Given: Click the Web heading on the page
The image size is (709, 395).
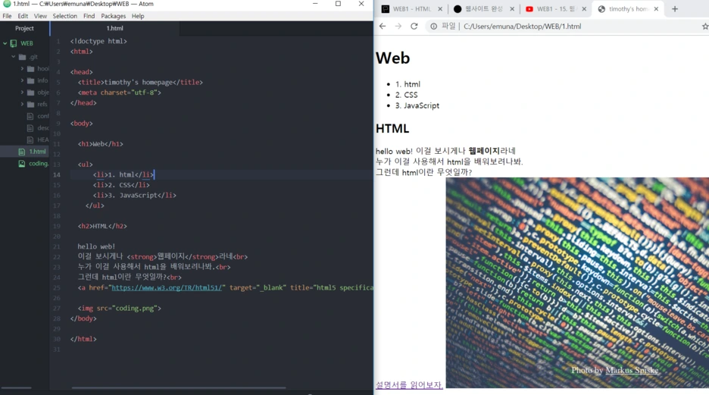Looking at the screenshot, I should click(x=392, y=58).
